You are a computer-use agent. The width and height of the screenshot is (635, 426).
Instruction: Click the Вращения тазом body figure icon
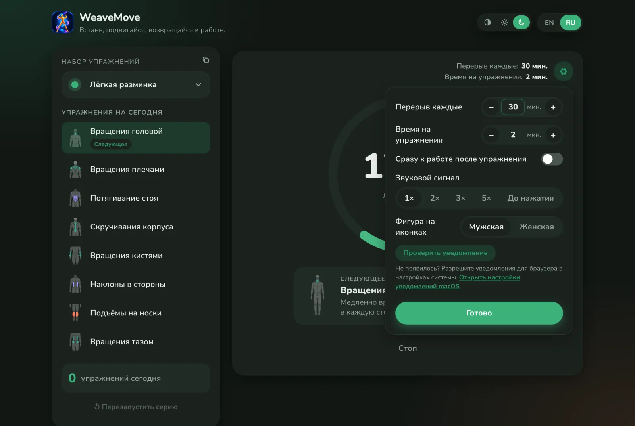pos(75,342)
